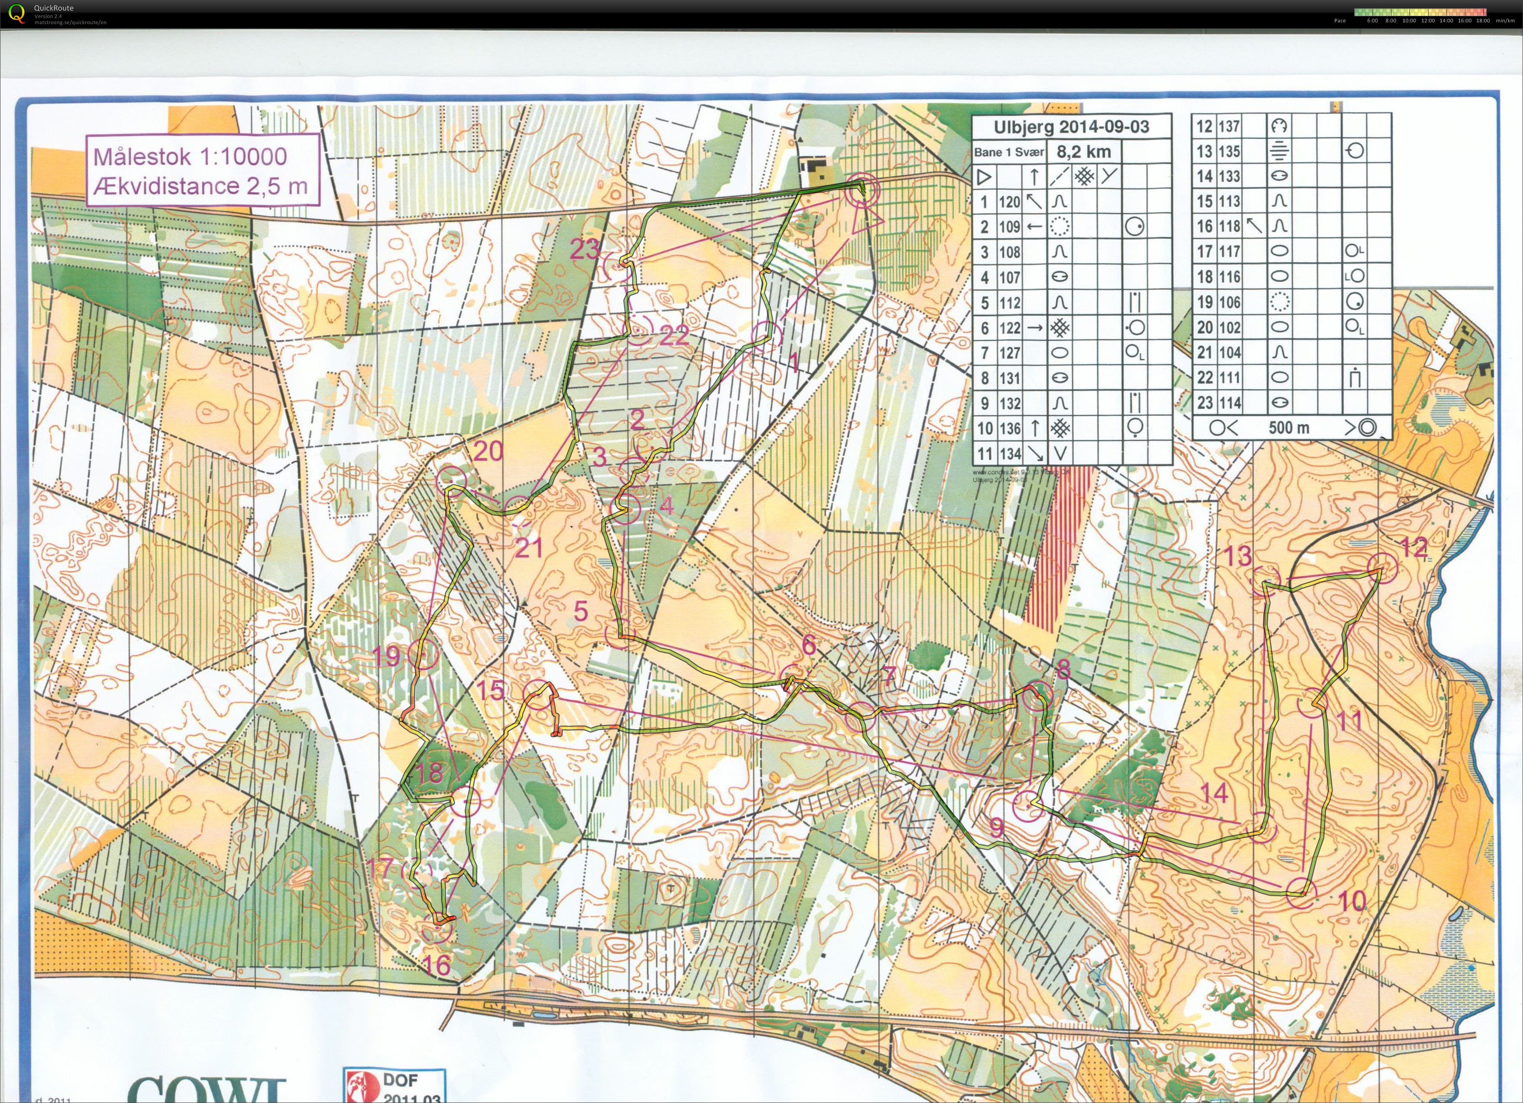1523x1103 pixels.
Task: Click the crosshatch symbol in row 6 (122)
Action: point(1060,327)
